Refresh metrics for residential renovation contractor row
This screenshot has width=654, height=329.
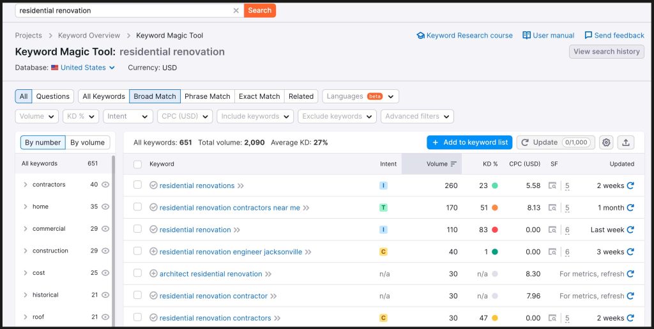630,296
